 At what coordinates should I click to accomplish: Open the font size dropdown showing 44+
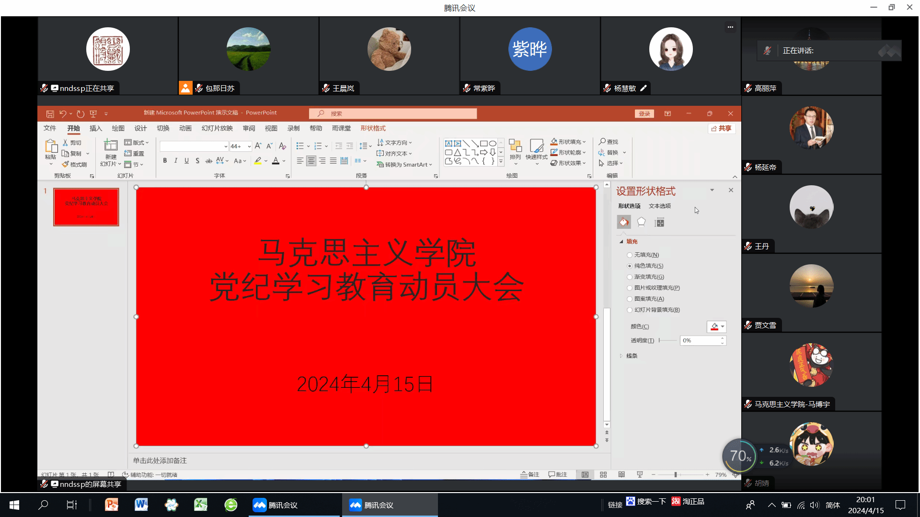pyautogui.click(x=249, y=146)
